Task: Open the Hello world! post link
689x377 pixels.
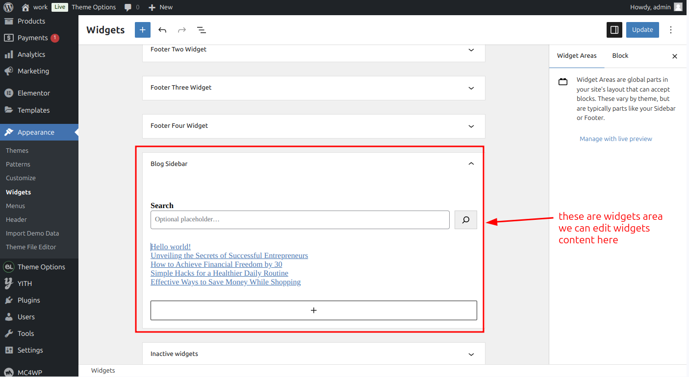Action: point(171,247)
